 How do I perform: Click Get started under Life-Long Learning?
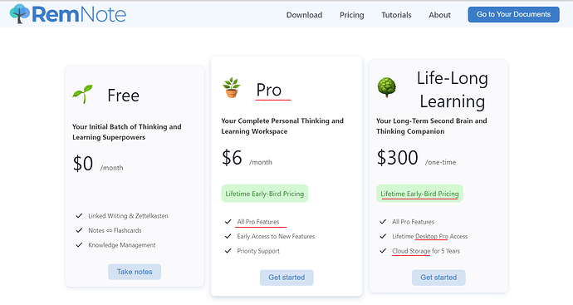[438, 278]
